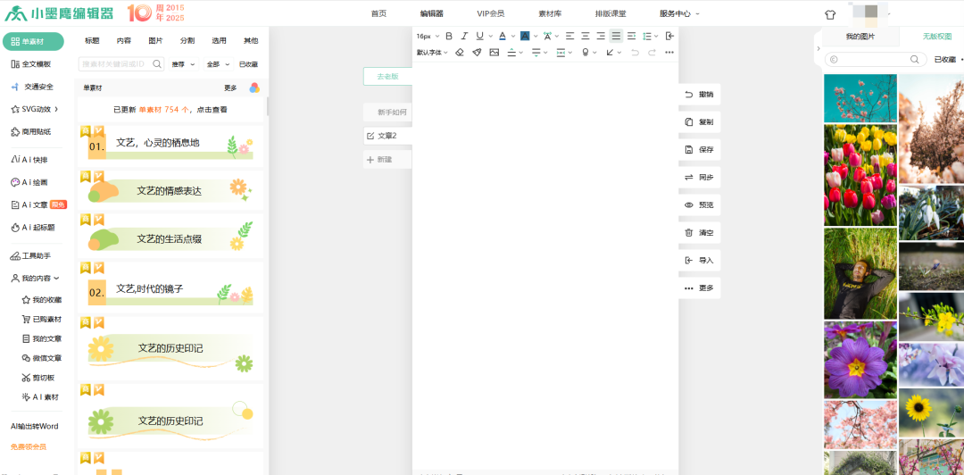The width and height of the screenshot is (964, 475).
Task: Click the magnifier in material search box
Action: pyautogui.click(x=158, y=64)
